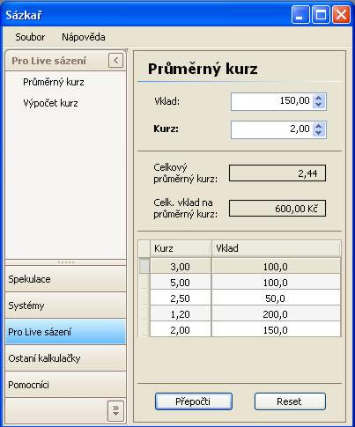The height and width of the screenshot is (427, 355).
Task: Maximize the Sázkař window
Action: 321,15
